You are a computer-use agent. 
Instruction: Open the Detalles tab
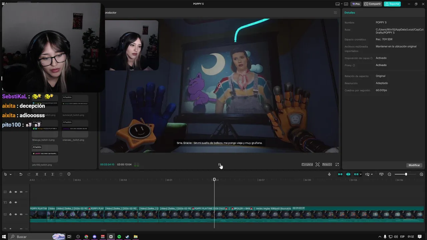(350, 13)
